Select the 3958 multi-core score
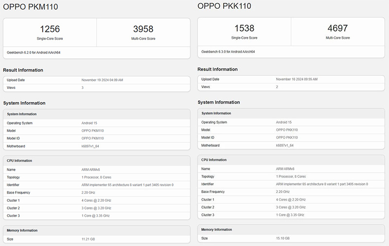The width and height of the screenshot is (389, 246). pos(143,29)
